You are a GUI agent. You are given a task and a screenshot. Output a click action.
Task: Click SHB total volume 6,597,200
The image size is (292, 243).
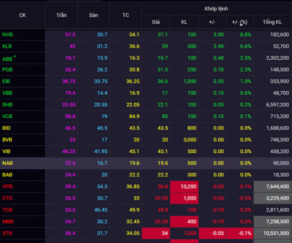[x=277, y=105]
